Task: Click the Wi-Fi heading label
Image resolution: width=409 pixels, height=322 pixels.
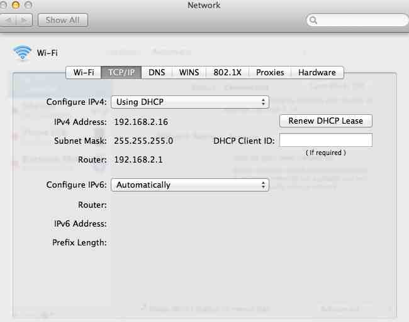Action: point(47,53)
